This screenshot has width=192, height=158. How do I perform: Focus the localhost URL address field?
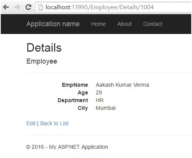[113, 7]
